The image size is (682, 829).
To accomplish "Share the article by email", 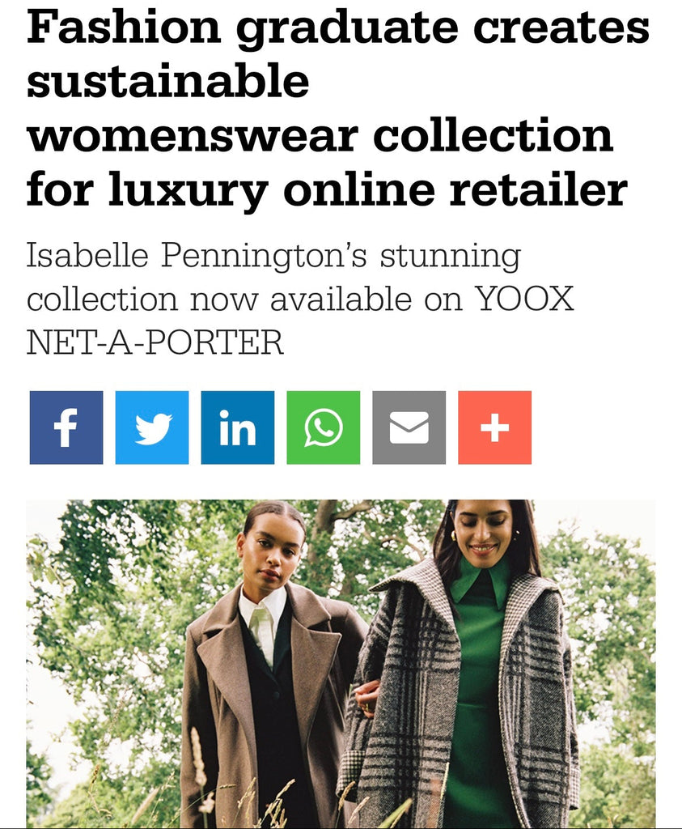I will 409,427.
